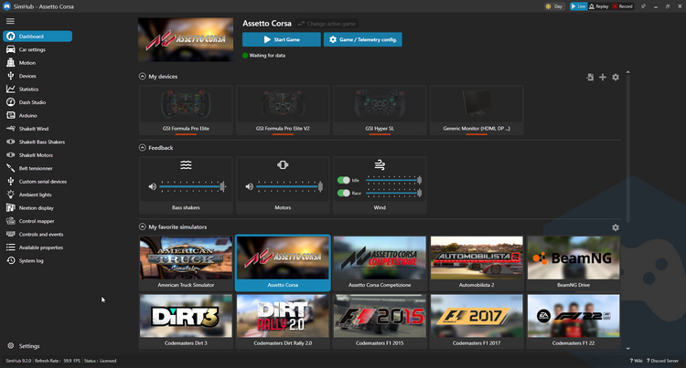Select the GSI Formula Pro Elite device
The image size is (686, 368).
pyautogui.click(x=186, y=110)
